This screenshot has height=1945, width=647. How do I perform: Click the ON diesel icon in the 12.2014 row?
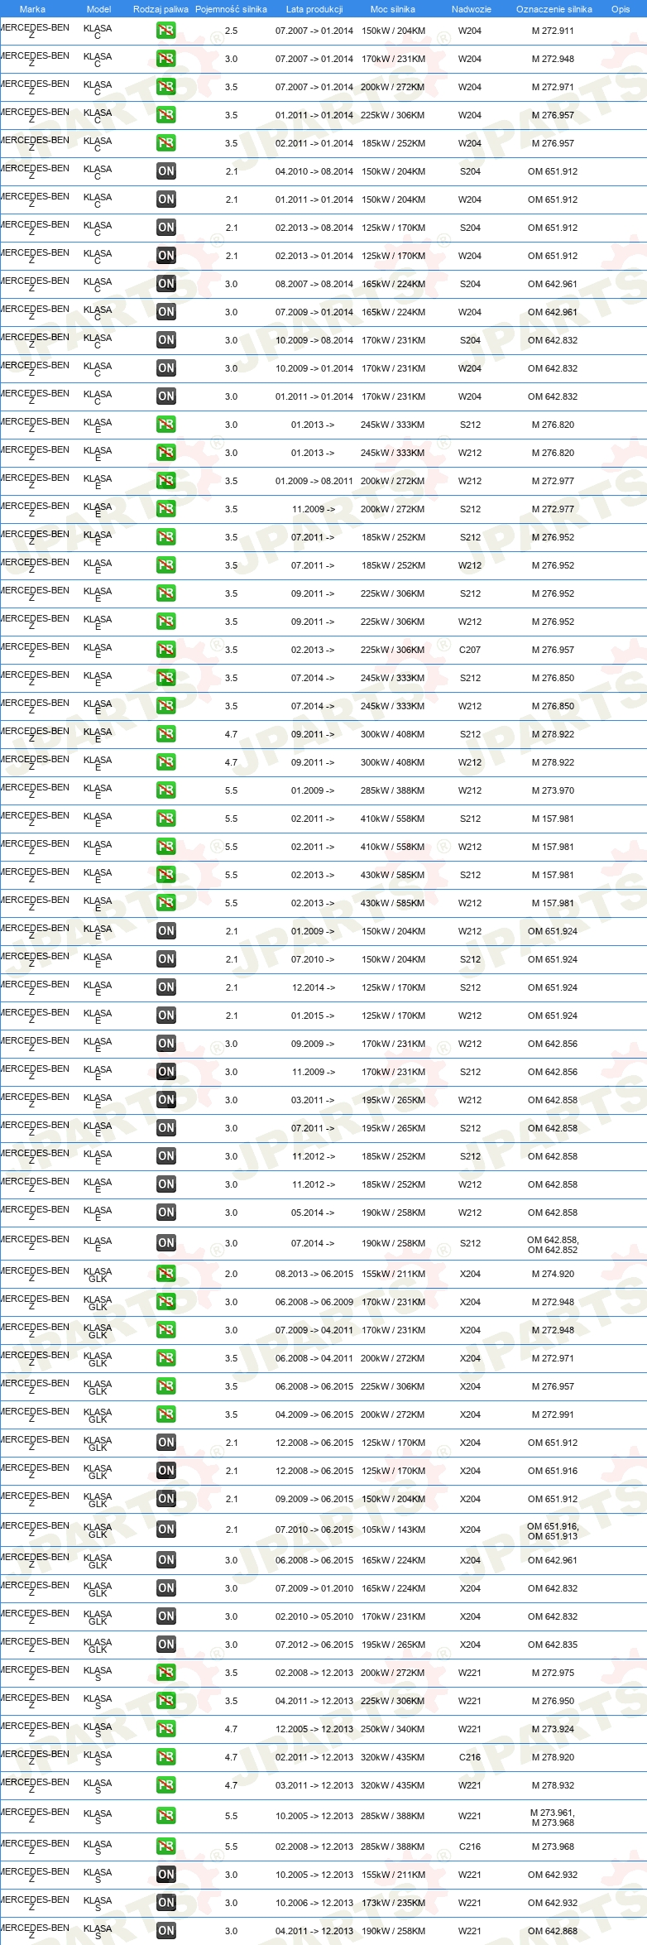166,987
